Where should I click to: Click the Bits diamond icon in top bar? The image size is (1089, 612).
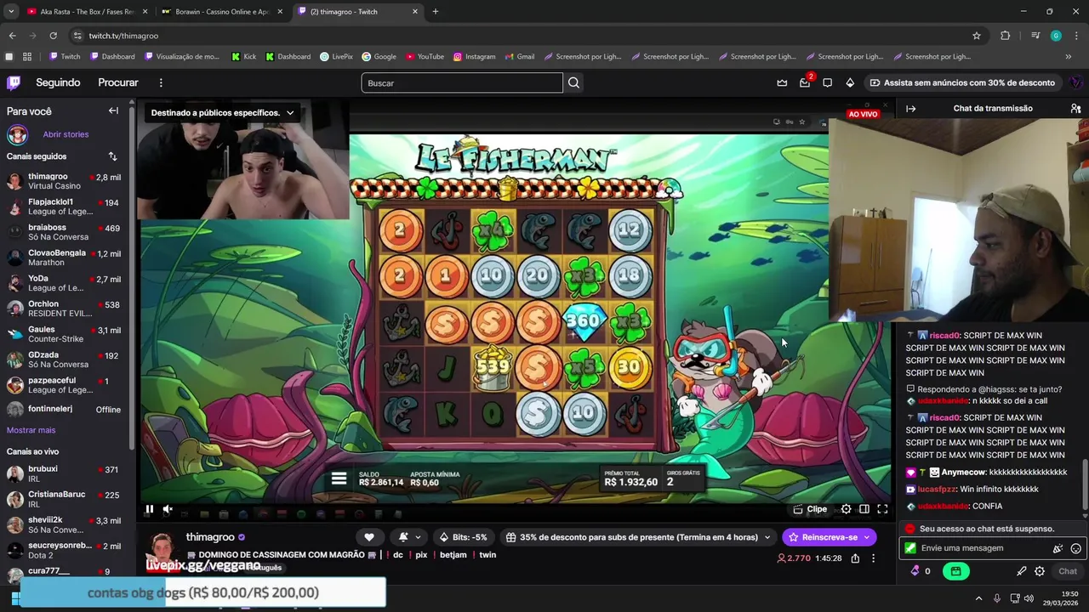[849, 82]
